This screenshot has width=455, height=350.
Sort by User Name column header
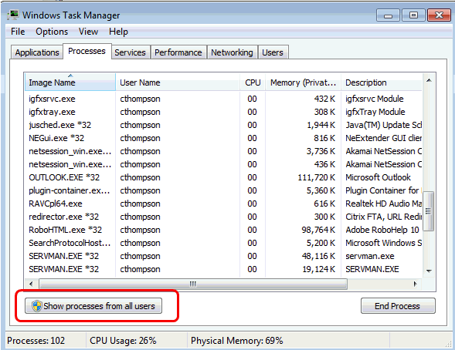pyautogui.click(x=178, y=82)
